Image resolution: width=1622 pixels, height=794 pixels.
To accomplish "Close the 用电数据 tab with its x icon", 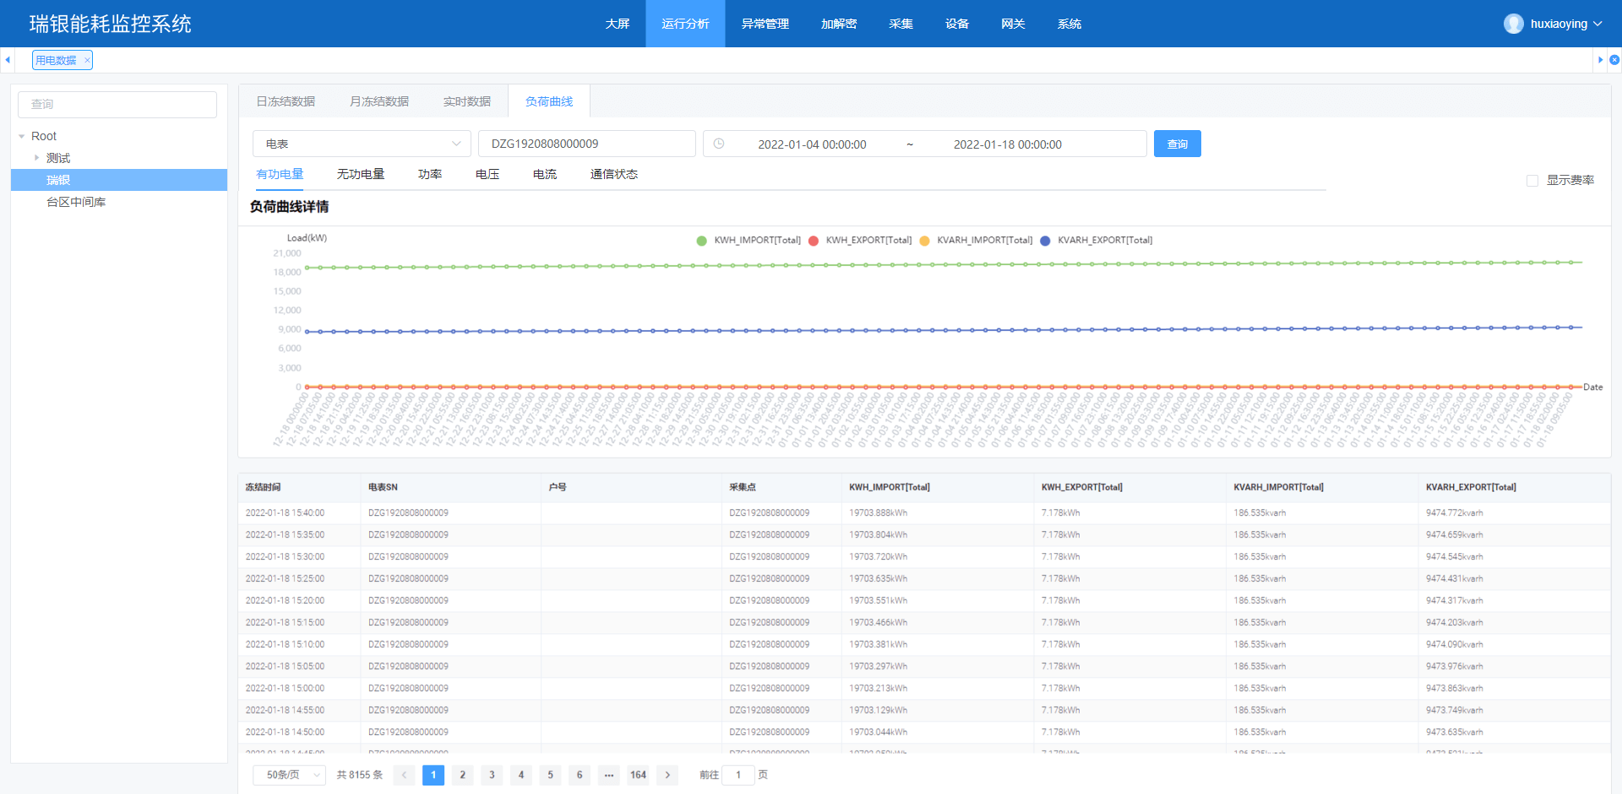I will [87, 61].
